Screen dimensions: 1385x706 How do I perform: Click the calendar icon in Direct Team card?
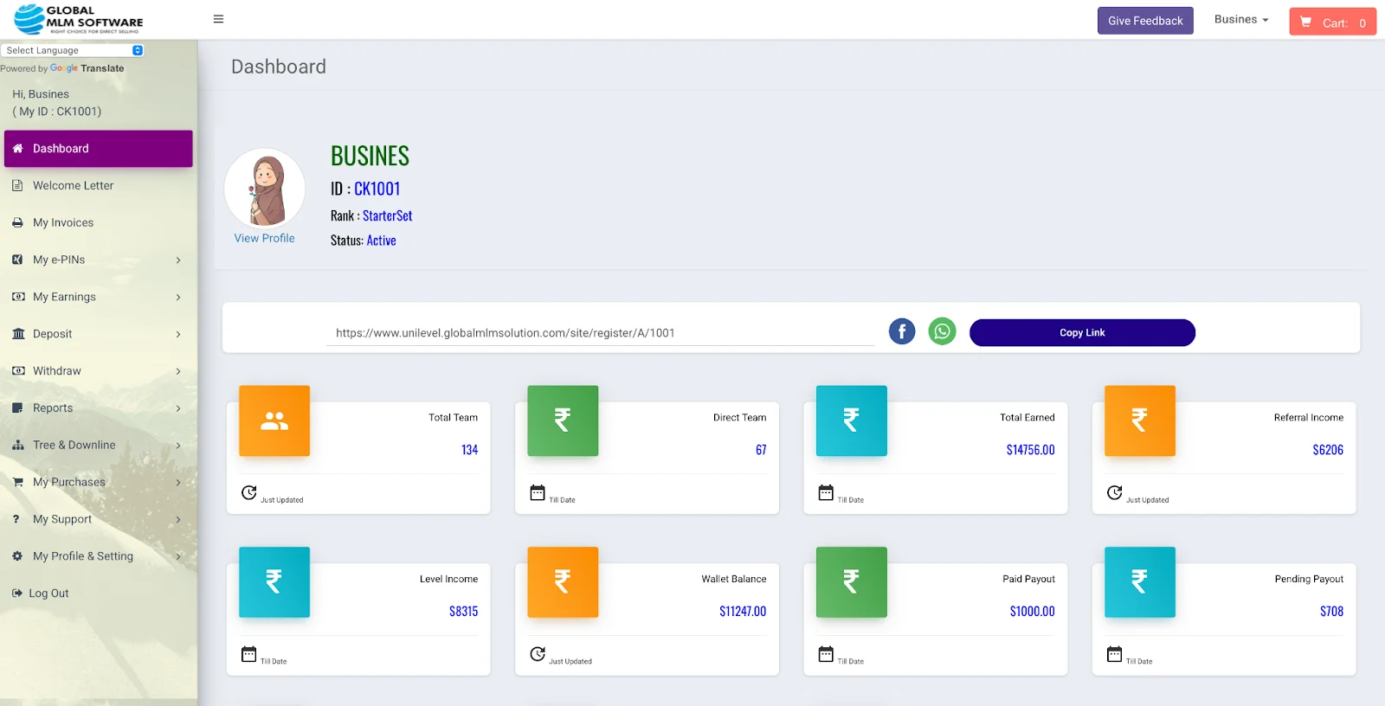(x=538, y=492)
